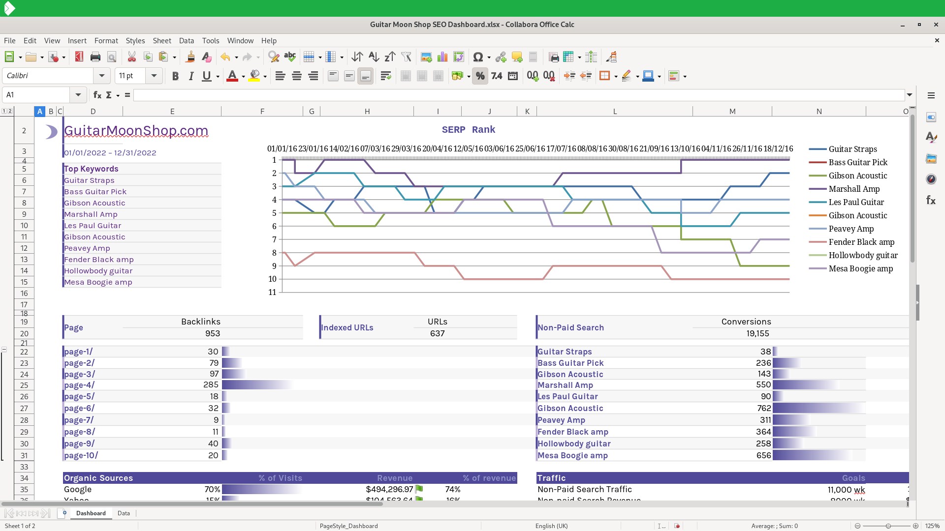Open the Navigator compass in sidebar

point(931,179)
